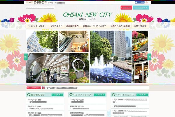Click the fountain and skyscraper photo
Viewport: 175px width, 117px height.
coord(111,57)
